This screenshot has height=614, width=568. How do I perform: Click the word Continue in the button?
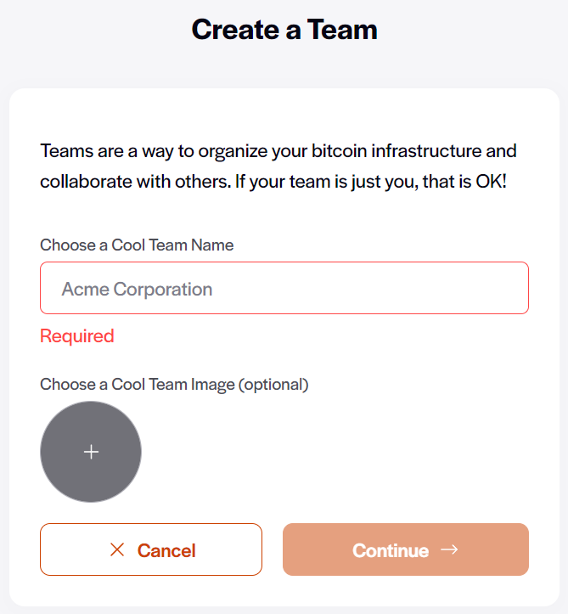pyautogui.click(x=391, y=551)
